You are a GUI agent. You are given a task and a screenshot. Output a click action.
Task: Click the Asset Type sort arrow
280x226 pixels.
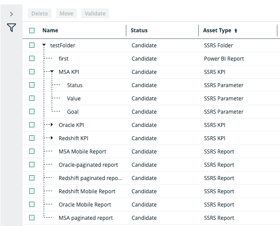[x=236, y=31]
